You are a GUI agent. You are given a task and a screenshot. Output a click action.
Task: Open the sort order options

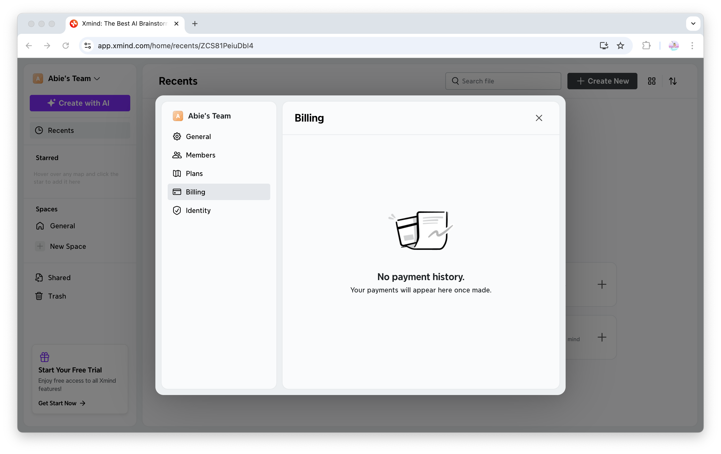[673, 81]
